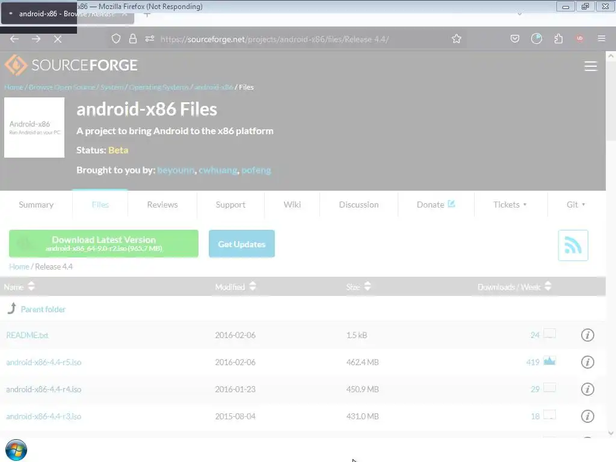Click the System breadcrumb link
616x462 pixels.
click(112, 87)
